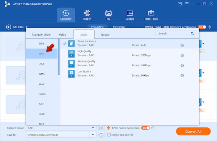This screenshot has height=141, width=217.
Task: Click the Add Files plus icon
Action: point(9,27)
